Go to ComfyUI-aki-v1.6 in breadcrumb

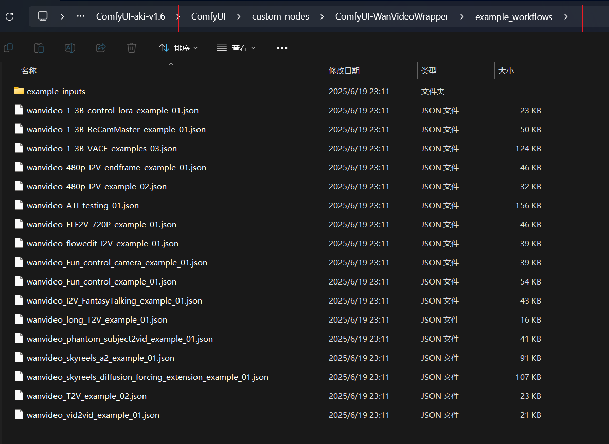click(x=131, y=16)
